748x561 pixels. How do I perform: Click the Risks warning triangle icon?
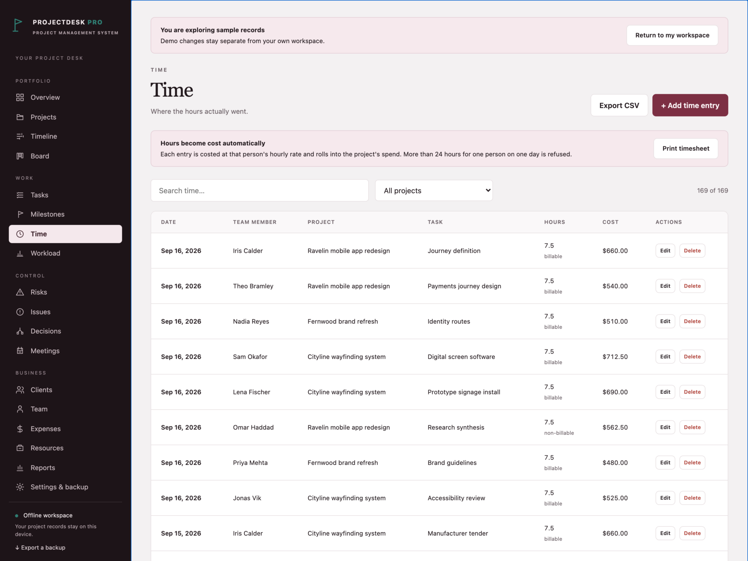point(20,292)
